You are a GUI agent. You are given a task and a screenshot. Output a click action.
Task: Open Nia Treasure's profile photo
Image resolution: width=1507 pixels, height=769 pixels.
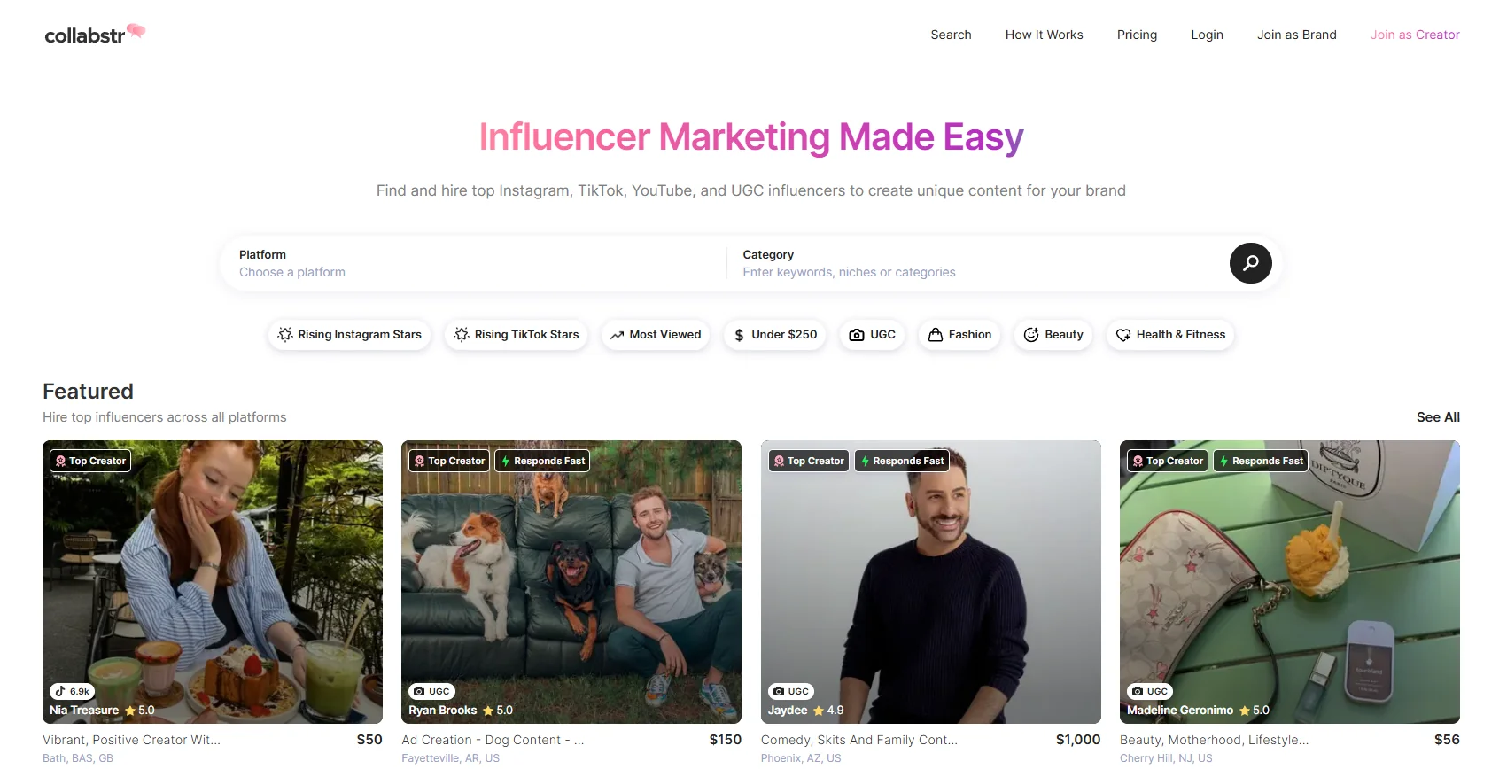pos(213,582)
